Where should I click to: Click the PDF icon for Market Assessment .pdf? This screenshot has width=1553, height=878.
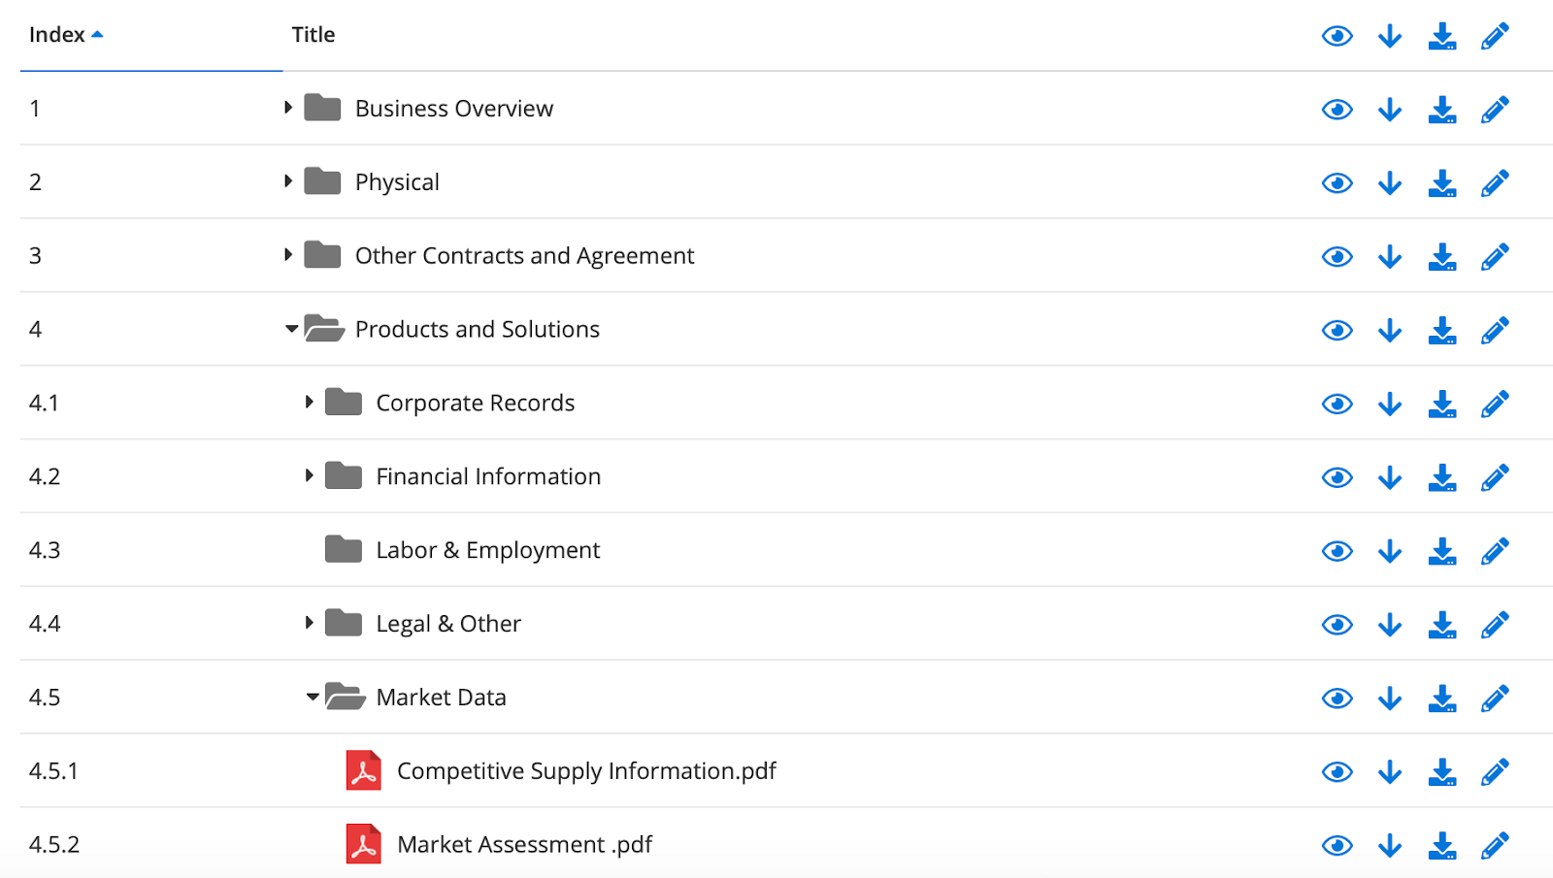pos(363,844)
